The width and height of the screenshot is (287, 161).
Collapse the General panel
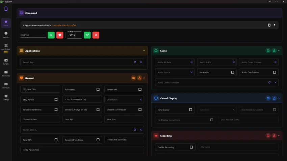[x=144, y=78]
